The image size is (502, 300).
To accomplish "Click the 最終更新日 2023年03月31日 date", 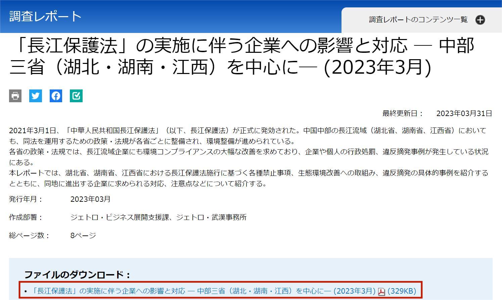I will coord(464,113).
